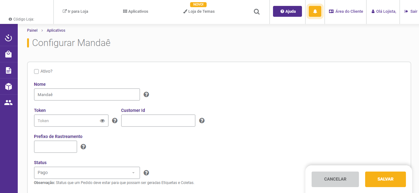Click the help icon beside Status dropdown

[x=146, y=173]
